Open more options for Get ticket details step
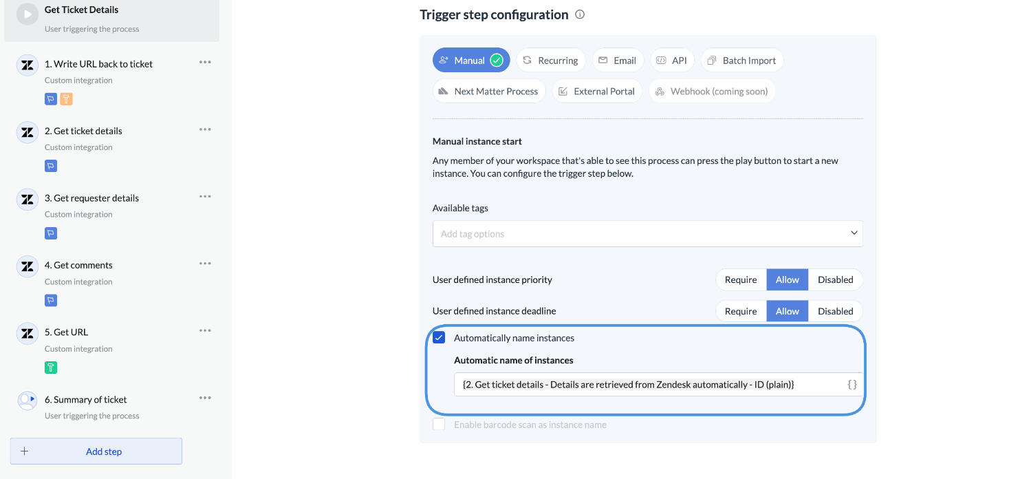 coord(205,129)
